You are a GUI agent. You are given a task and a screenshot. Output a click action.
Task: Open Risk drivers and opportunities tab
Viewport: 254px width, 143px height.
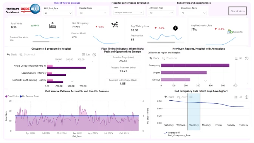pyautogui.click(x=194, y=3)
